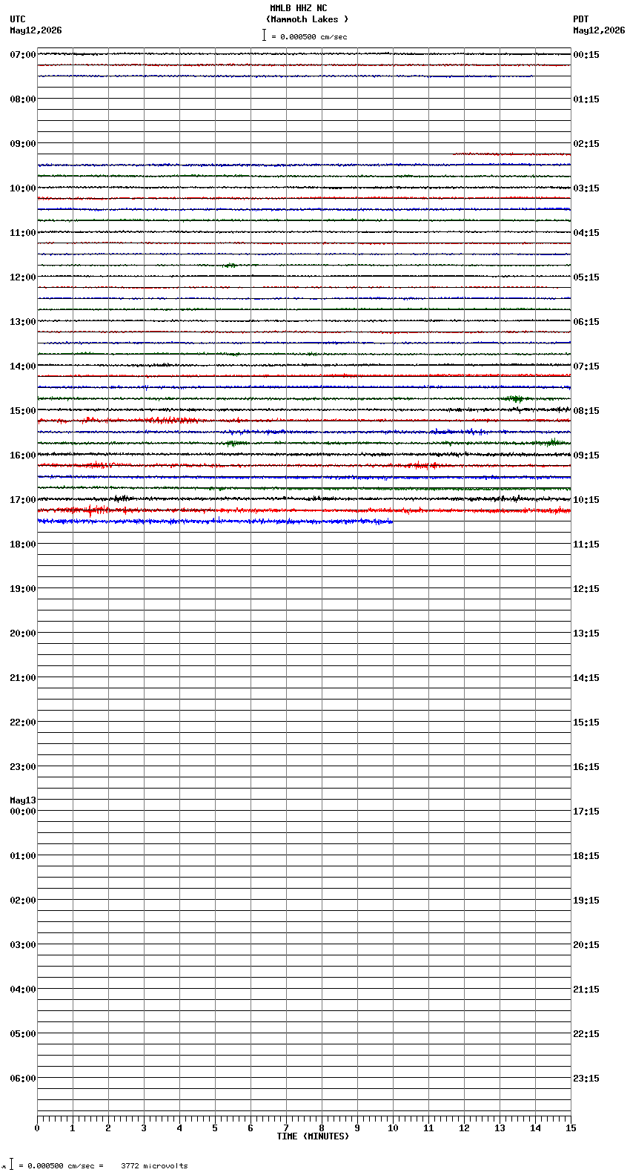
Task: Select the '15:00' UTC row label
Action: pos(23,411)
